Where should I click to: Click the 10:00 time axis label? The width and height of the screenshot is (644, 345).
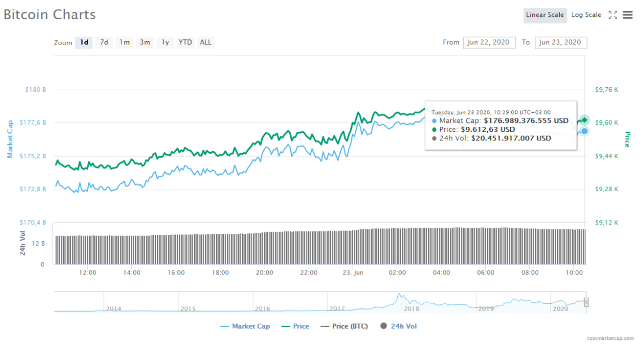click(574, 272)
